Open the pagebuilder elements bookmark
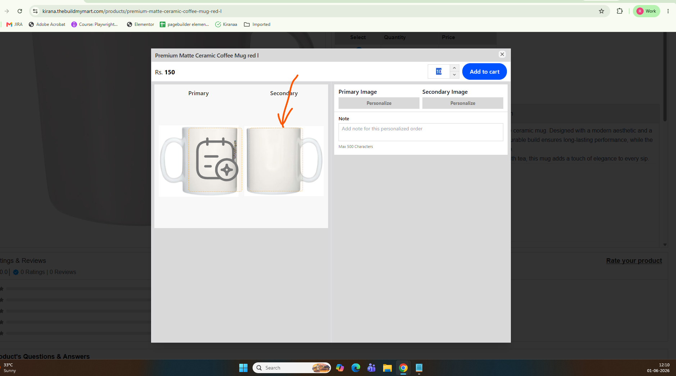The width and height of the screenshot is (676, 376). point(184,24)
